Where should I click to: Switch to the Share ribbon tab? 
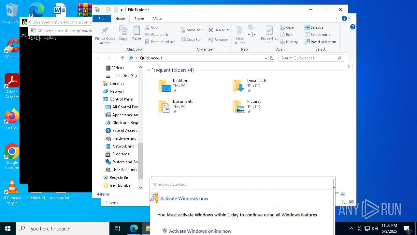(139, 19)
